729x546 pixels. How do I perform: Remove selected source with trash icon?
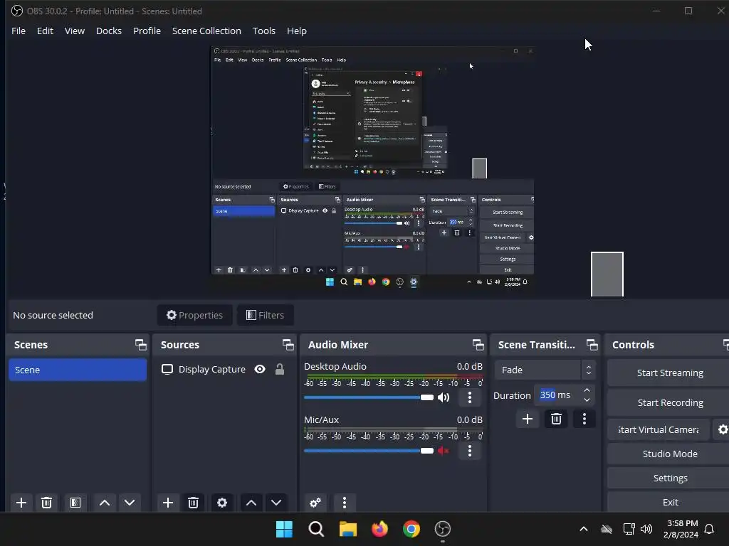coord(194,503)
